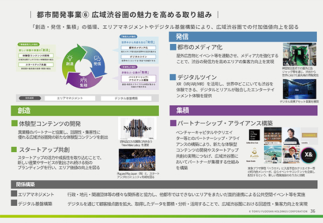
Task: Click the paragraph starting with 異業種のパートナーと協業し
Action: click(63, 134)
